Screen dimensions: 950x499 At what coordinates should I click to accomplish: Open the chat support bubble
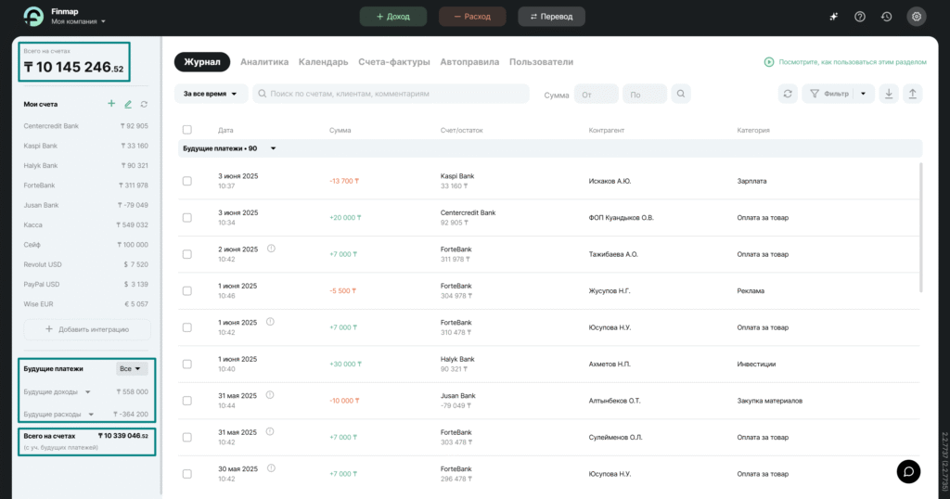click(x=908, y=471)
